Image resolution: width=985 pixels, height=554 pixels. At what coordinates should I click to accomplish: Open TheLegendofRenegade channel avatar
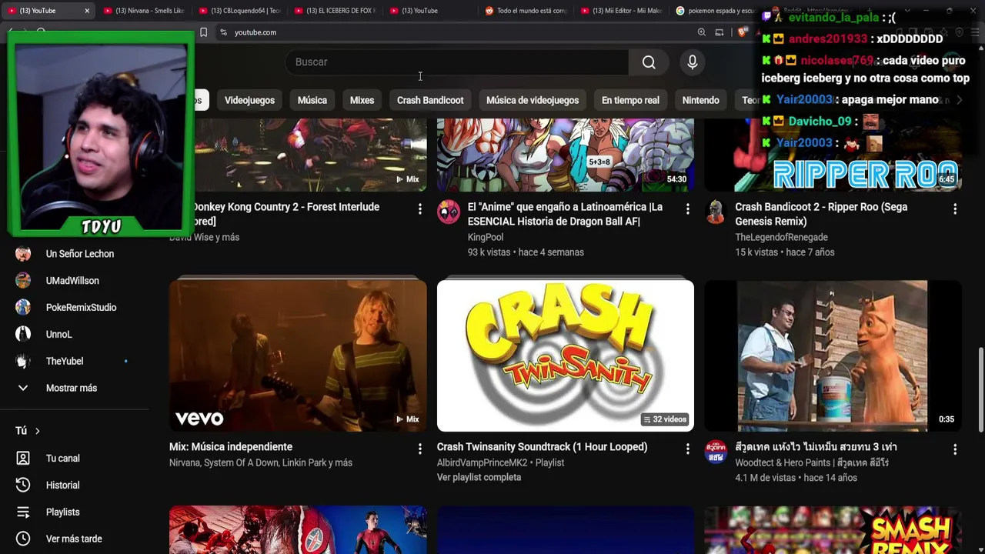pos(716,212)
